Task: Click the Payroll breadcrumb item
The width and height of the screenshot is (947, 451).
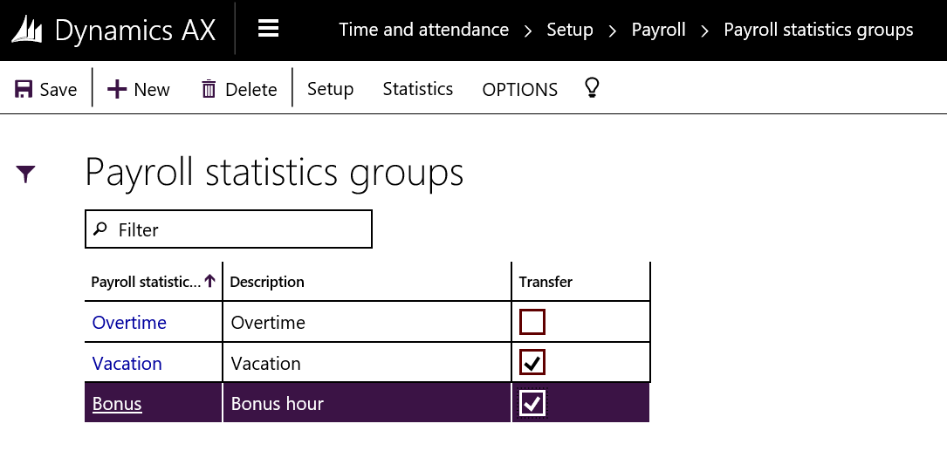Action: (x=658, y=30)
